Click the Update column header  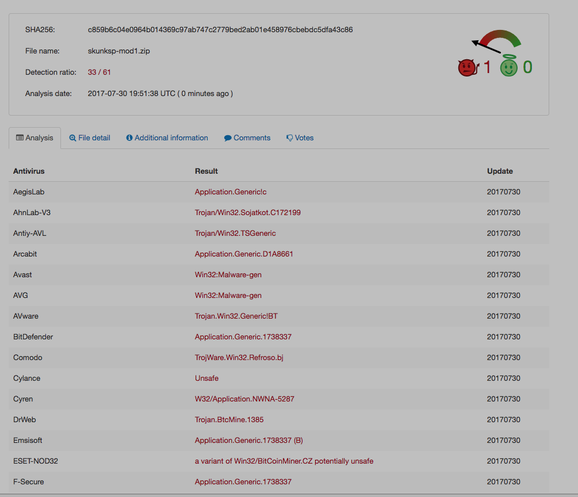point(500,171)
